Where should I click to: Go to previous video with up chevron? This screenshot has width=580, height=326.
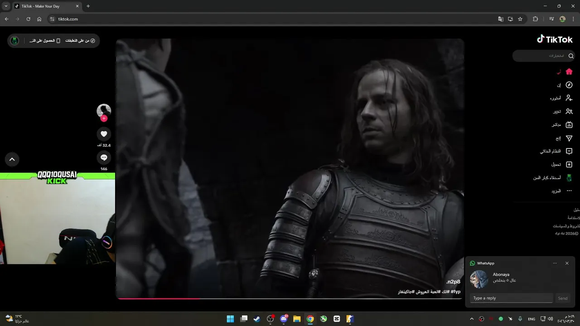point(12,159)
